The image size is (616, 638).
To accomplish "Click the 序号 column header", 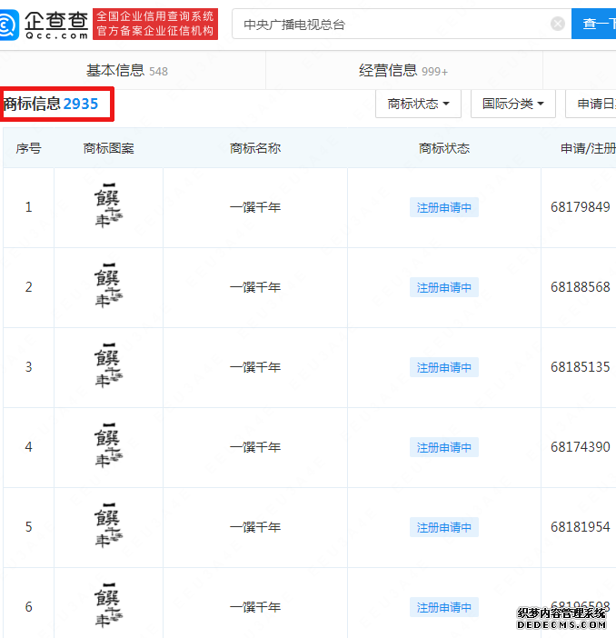I will coord(28,148).
